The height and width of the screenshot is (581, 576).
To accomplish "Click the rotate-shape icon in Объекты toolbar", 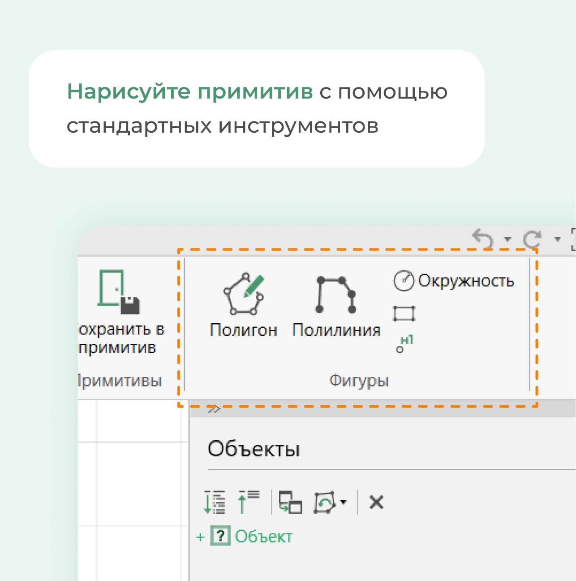I will 325,502.
